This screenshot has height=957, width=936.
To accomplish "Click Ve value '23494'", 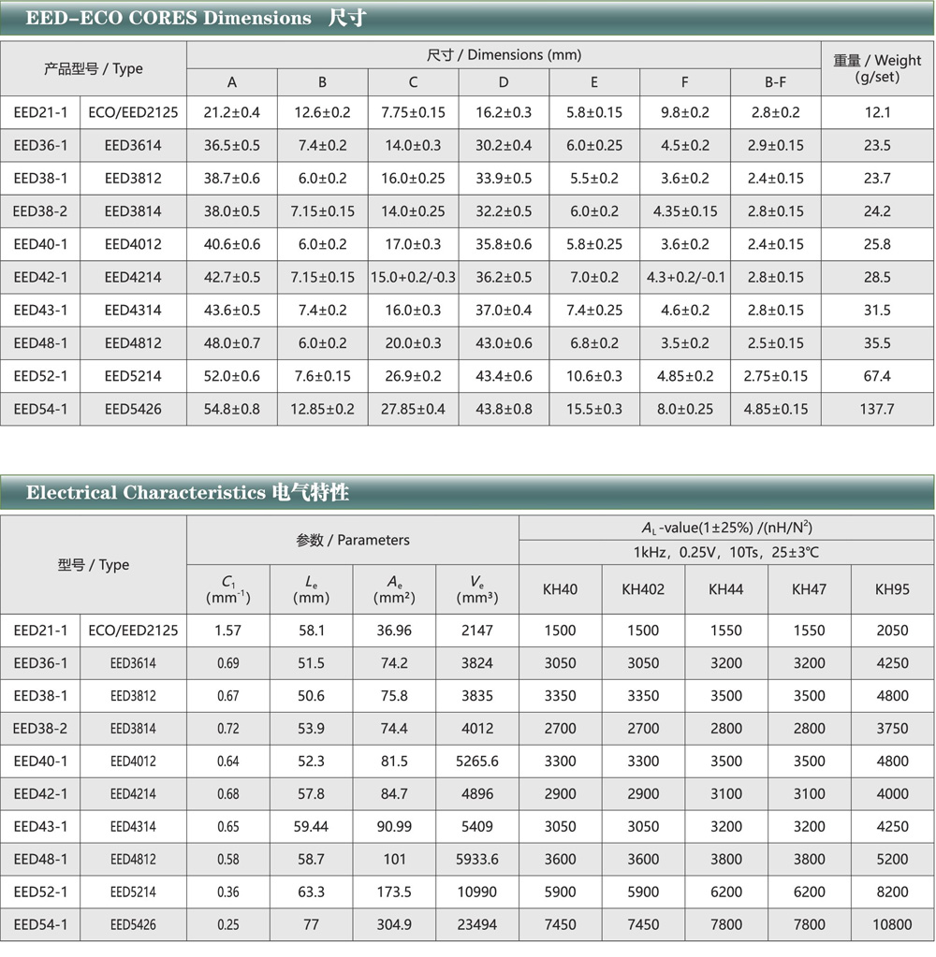I will click(476, 924).
